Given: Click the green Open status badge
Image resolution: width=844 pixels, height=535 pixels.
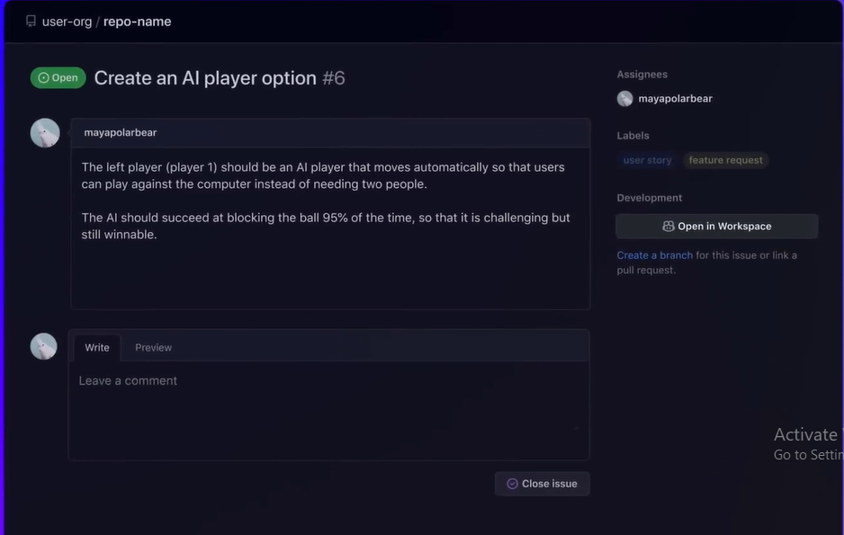Looking at the screenshot, I should click(58, 78).
